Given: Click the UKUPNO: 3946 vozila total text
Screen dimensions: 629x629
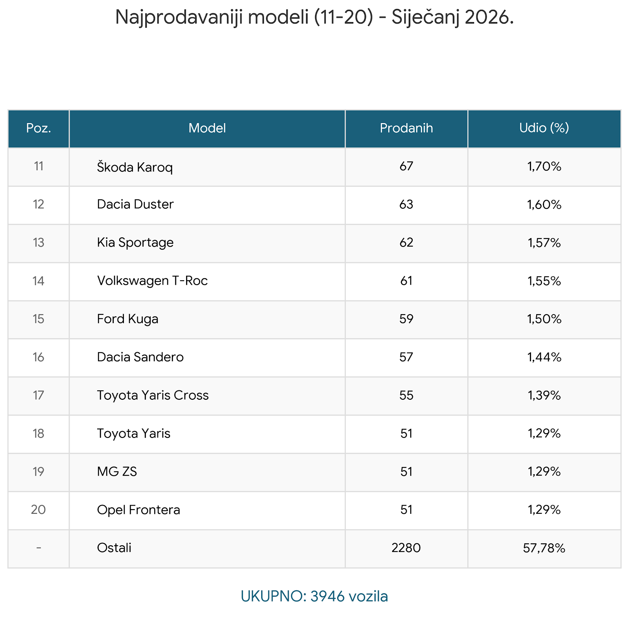Looking at the screenshot, I should [314, 596].
